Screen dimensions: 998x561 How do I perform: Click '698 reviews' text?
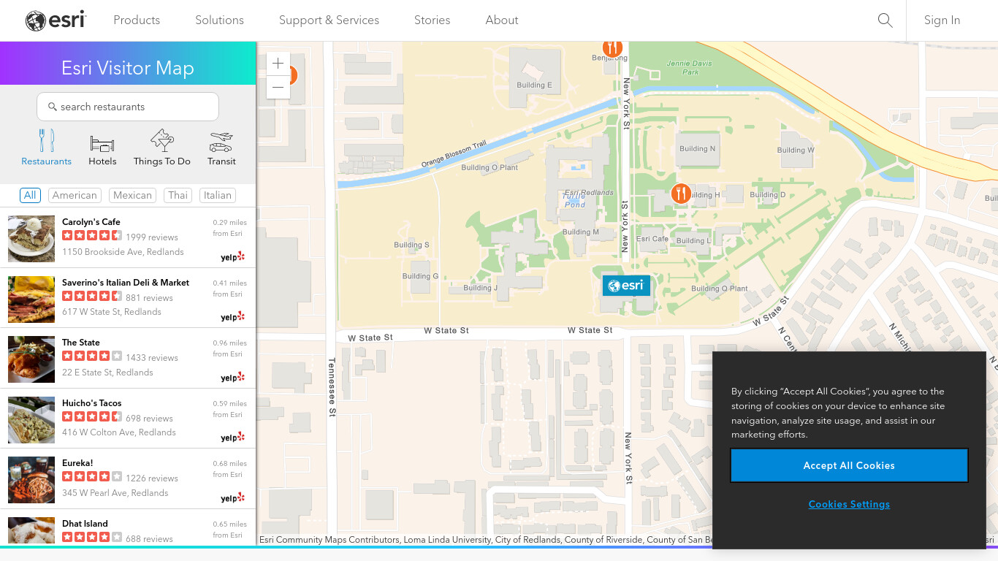point(149,419)
